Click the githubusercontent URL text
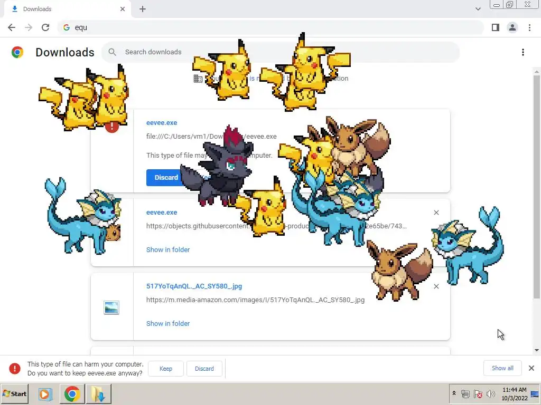The height and width of the screenshot is (405, 541). (276, 226)
